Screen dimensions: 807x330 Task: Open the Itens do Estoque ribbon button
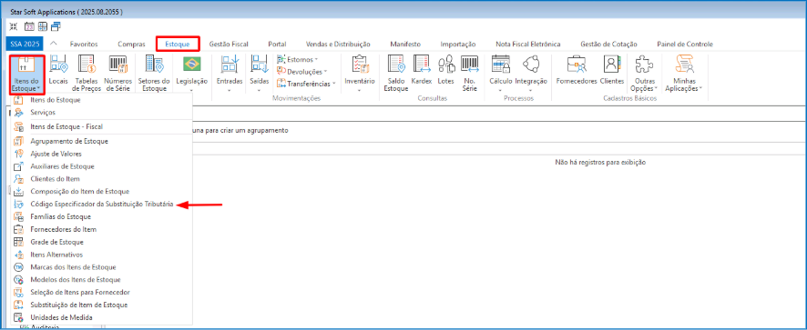point(27,74)
